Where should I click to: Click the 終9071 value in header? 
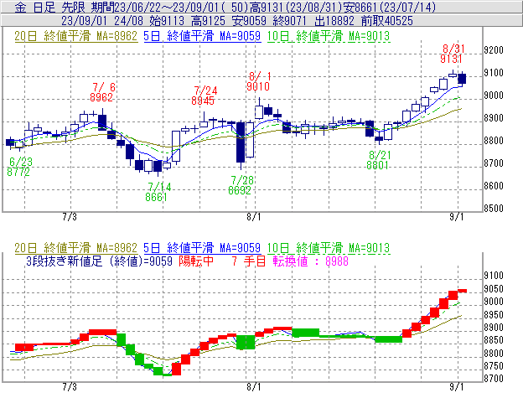coord(289,21)
